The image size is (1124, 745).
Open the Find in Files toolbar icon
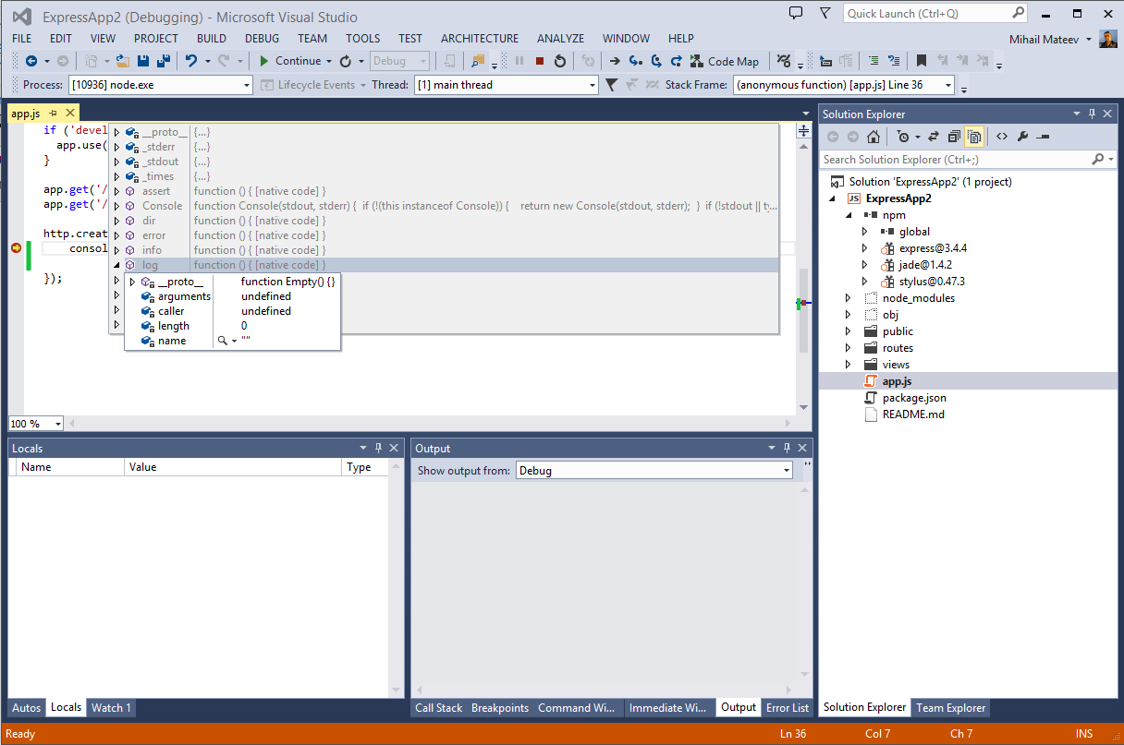pos(478,61)
